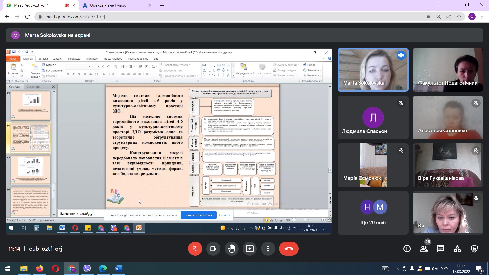
Task: Click camera permission icon in address bar
Action: pos(428,17)
